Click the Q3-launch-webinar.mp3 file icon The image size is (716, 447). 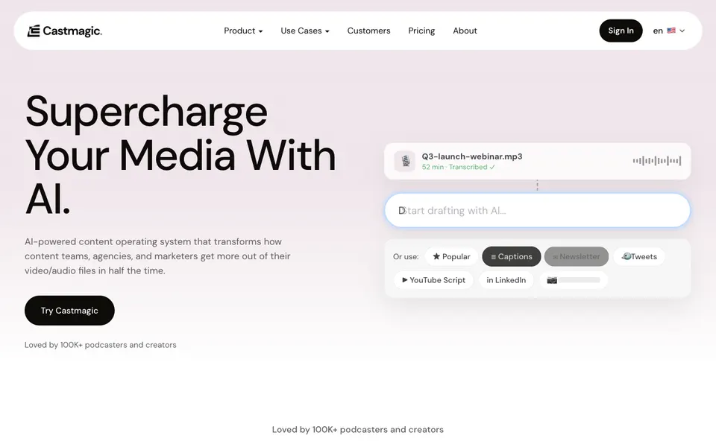(404, 161)
